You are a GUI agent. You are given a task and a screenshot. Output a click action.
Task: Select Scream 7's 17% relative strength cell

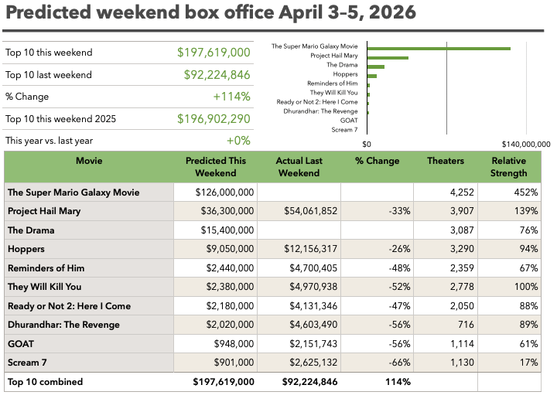coord(508,363)
